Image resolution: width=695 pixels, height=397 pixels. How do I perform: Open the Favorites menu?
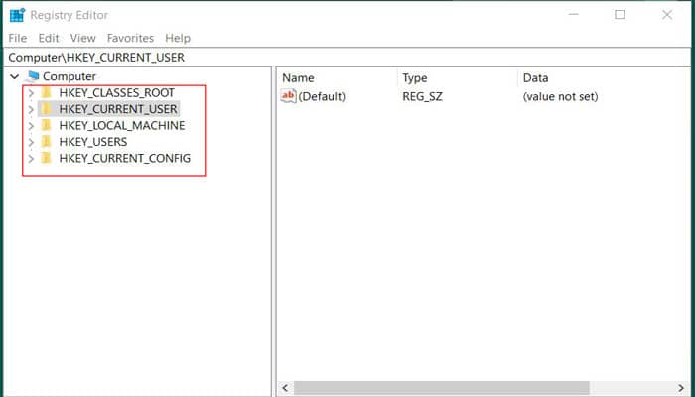(130, 38)
